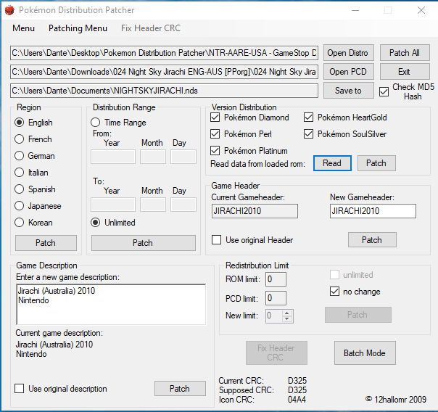Click the Exit button
This screenshot has height=412, width=438.
point(405,72)
